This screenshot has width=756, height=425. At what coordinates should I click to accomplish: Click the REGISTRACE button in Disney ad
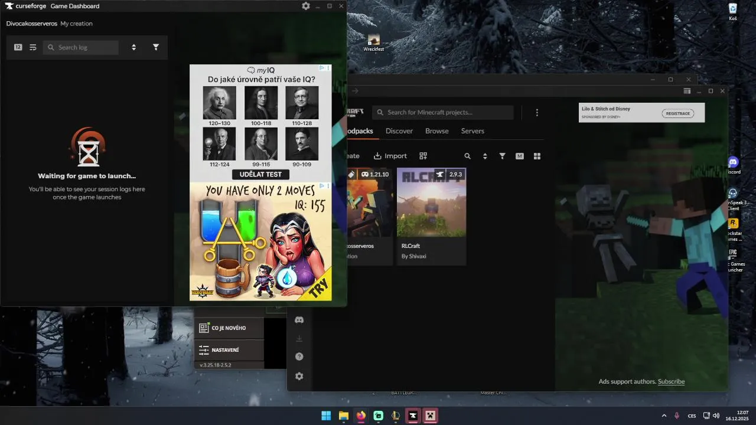click(x=677, y=113)
